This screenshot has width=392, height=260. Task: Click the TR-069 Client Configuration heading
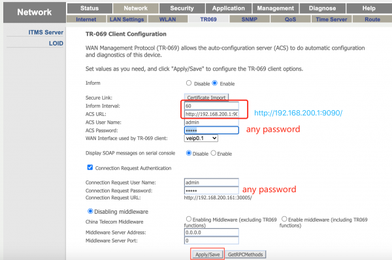(125, 34)
